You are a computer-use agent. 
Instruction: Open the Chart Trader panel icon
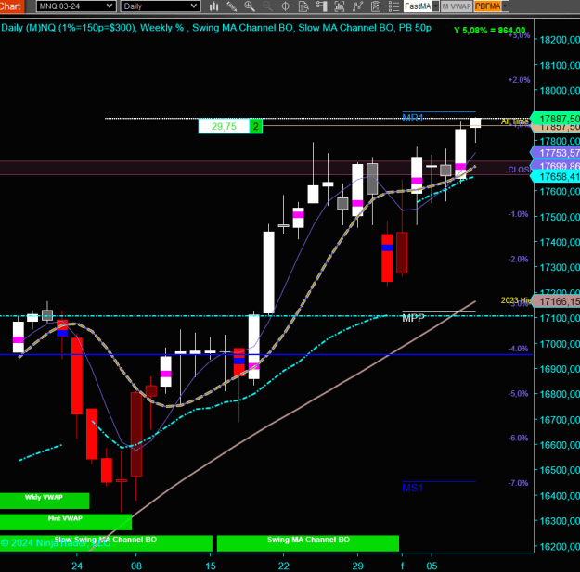[321, 6]
